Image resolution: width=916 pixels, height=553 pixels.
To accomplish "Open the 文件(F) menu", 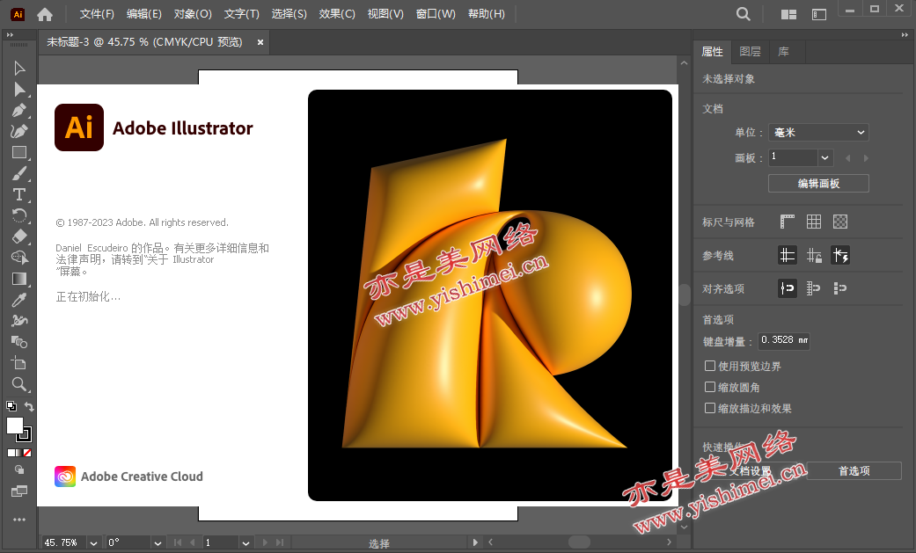I will click(97, 14).
